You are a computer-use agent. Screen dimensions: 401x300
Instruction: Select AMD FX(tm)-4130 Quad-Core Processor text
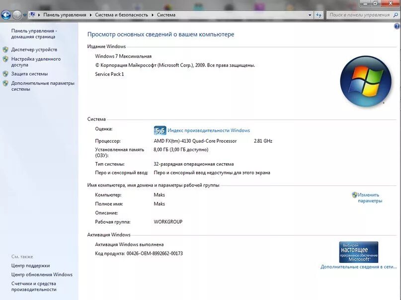(195, 141)
